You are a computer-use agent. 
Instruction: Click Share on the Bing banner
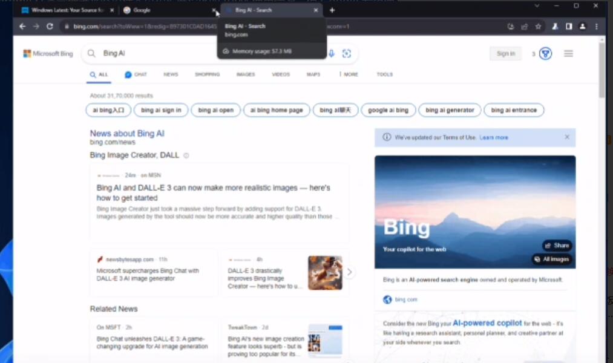[557, 246]
